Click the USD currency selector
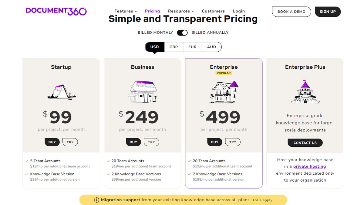Image resolution: width=364 pixels, height=205 pixels. tap(154, 47)
